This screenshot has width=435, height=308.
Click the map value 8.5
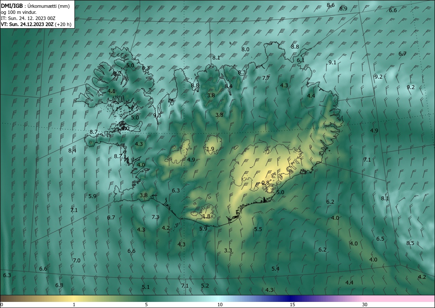click(410, 243)
